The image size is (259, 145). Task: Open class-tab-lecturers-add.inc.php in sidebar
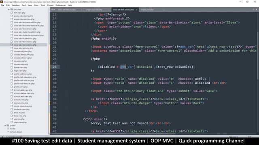[x=27, y=23]
